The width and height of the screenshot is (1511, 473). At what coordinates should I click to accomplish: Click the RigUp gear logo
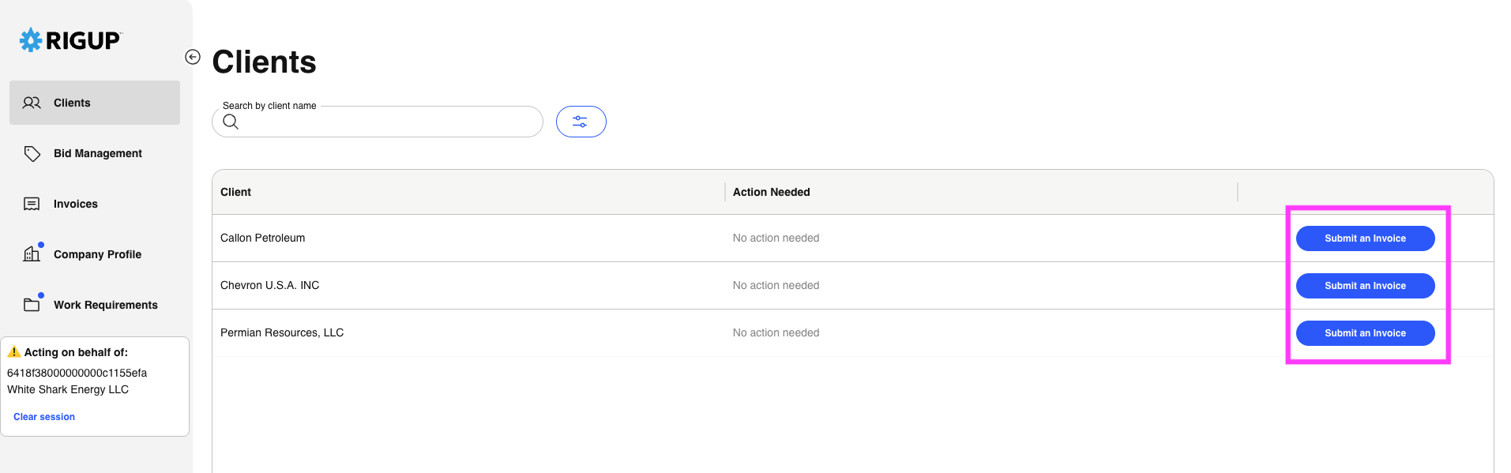31,40
